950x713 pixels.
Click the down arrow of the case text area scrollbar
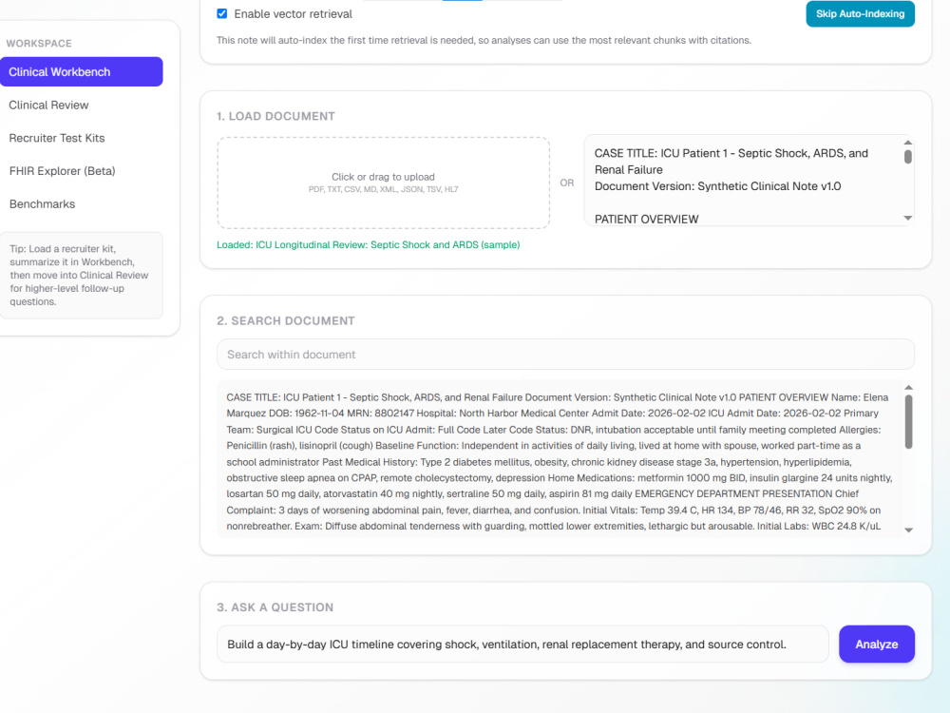[x=907, y=219]
